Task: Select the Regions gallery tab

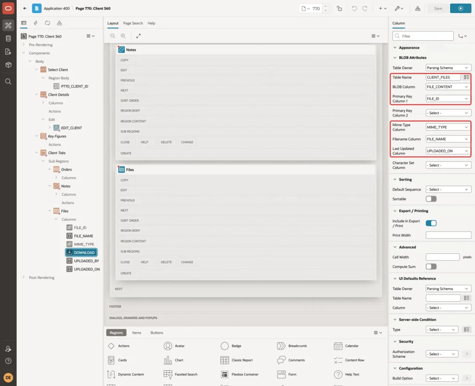Action: (x=116, y=333)
